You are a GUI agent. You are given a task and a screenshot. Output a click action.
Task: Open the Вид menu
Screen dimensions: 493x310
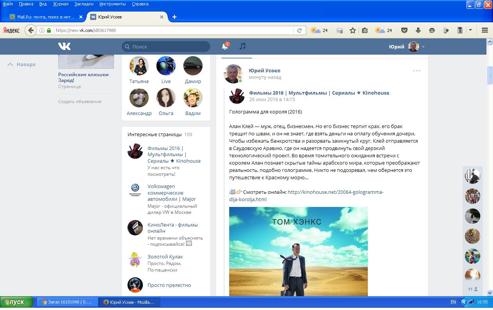(x=43, y=4)
